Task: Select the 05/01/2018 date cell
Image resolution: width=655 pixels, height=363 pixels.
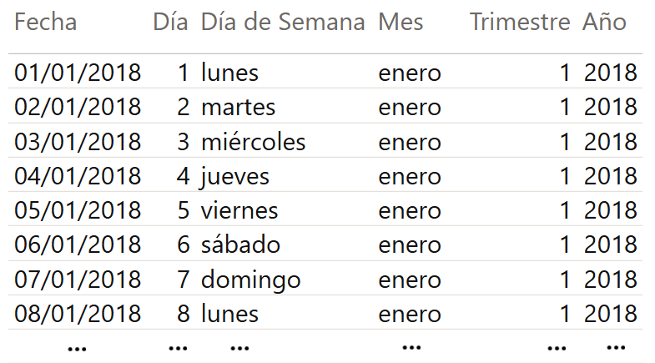Action: pyautogui.click(x=78, y=211)
